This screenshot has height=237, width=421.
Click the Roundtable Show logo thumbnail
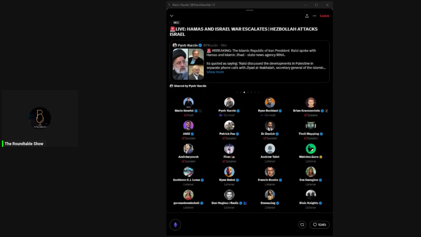coord(40,118)
